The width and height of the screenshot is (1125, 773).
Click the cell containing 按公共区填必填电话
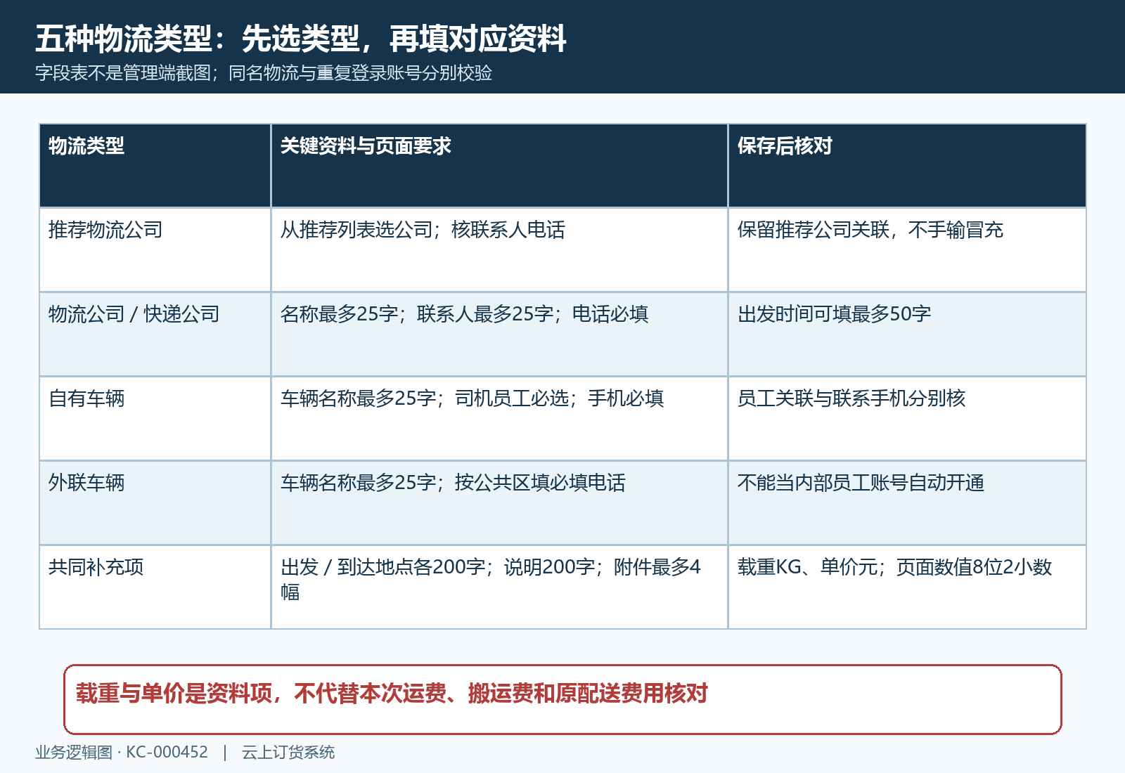[499, 503]
